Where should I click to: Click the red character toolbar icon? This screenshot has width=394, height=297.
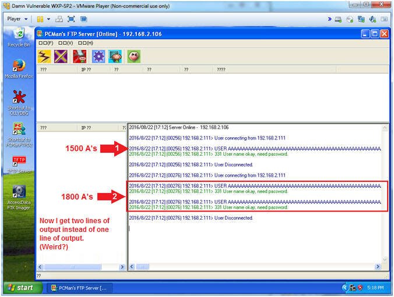[80, 56]
